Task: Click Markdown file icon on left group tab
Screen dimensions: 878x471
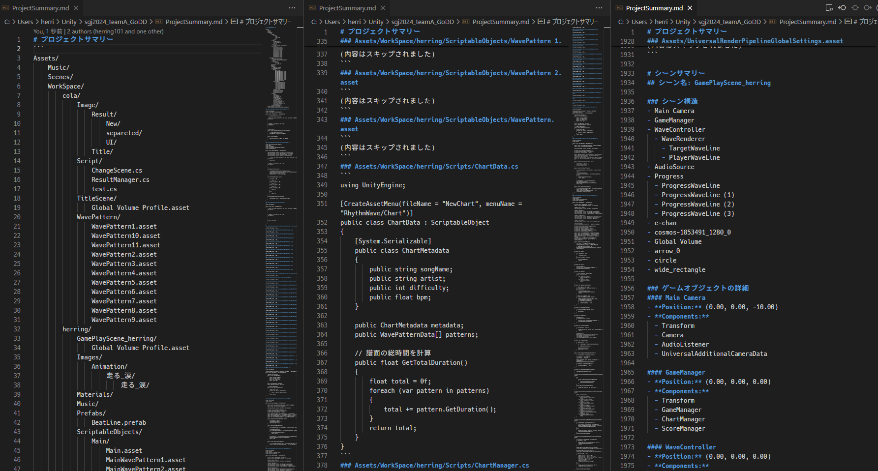Action: pyautogui.click(x=6, y=8)
